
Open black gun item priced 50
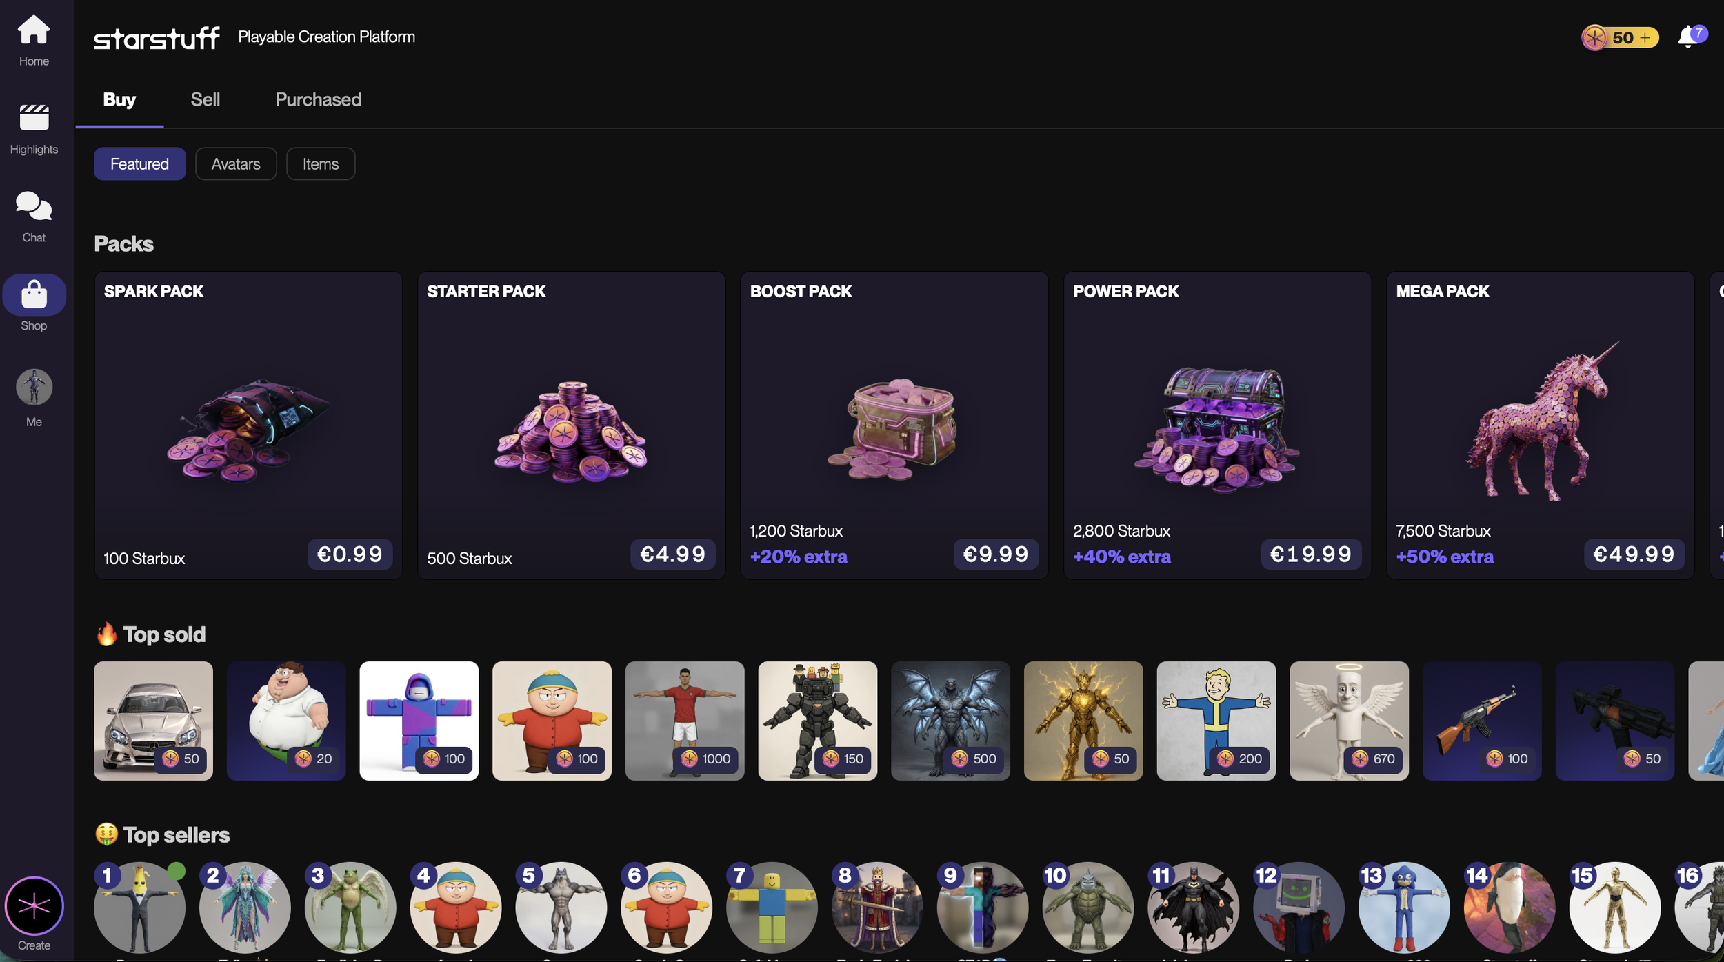1615,721
